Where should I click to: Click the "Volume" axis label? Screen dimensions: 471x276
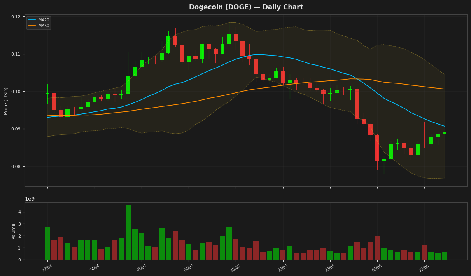coord(14,231)
